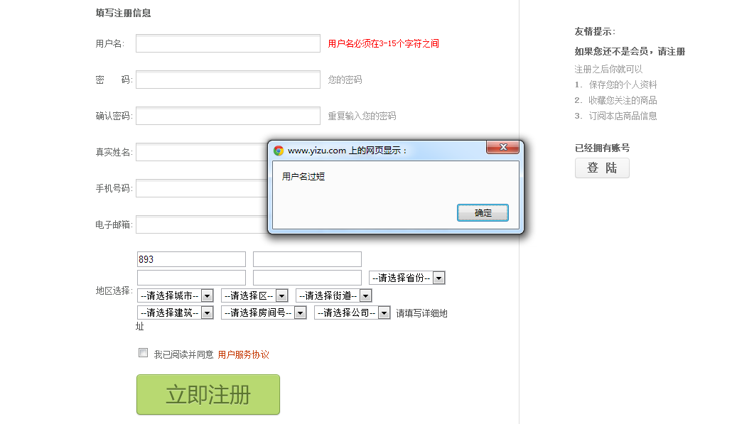The height and width of the screenshot is (424, 732).
Task: Click the 电子邮箱 input field
Action: click(x=201, y=224)
